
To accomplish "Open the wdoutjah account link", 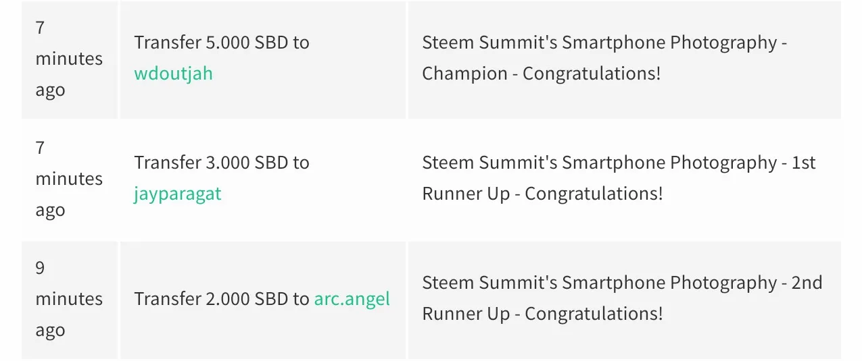I will coord(173,74).
